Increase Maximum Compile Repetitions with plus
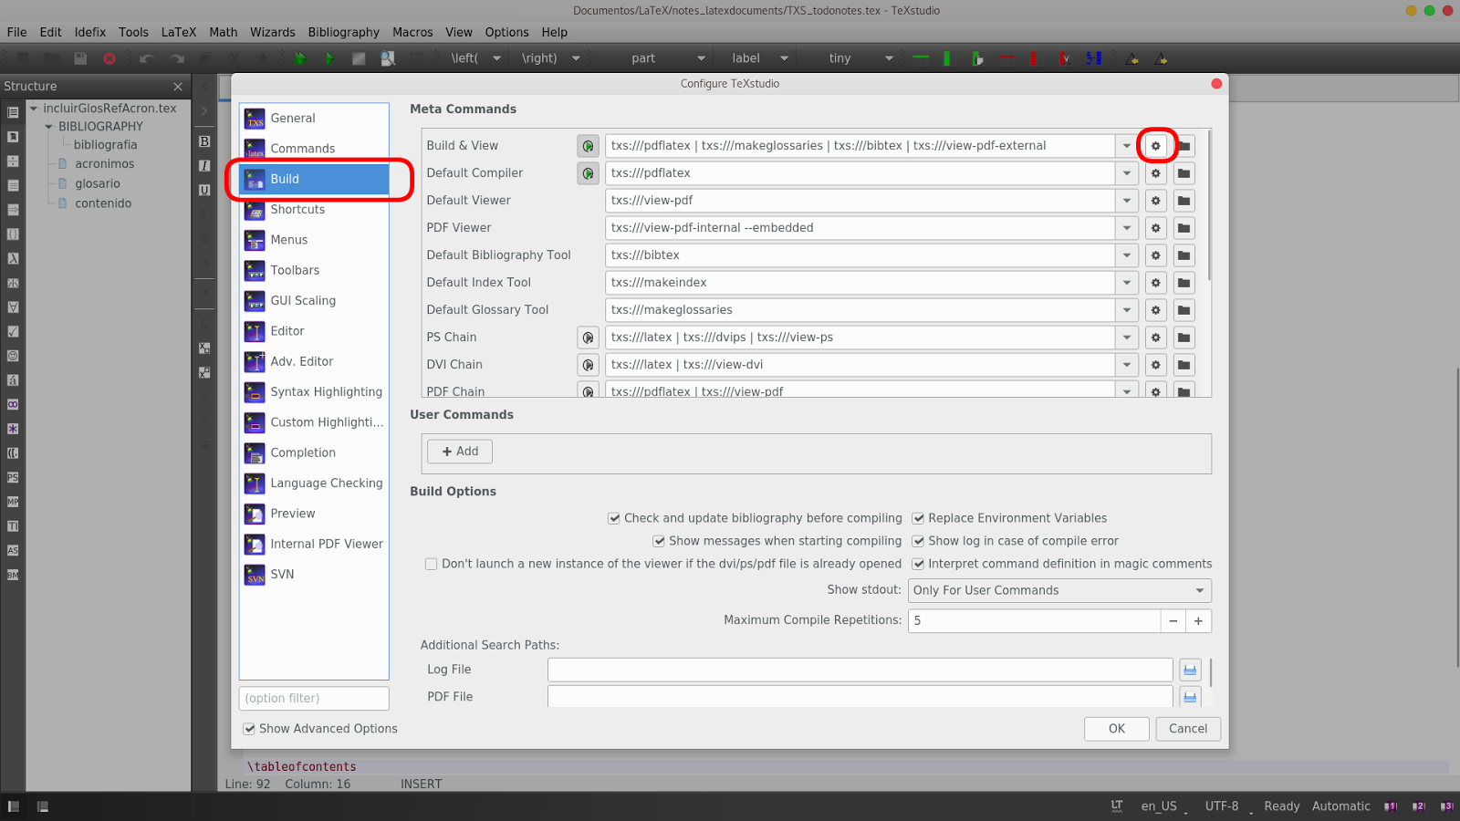 (1198, 620)
